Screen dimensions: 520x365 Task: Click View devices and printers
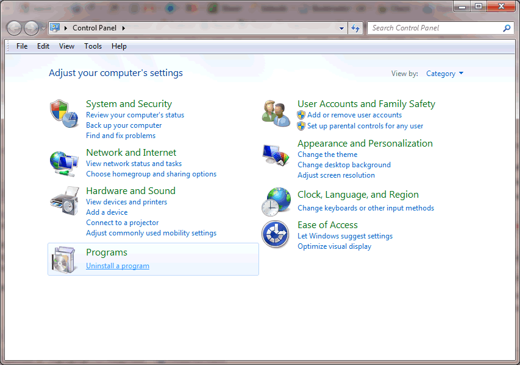click(127, 202)
